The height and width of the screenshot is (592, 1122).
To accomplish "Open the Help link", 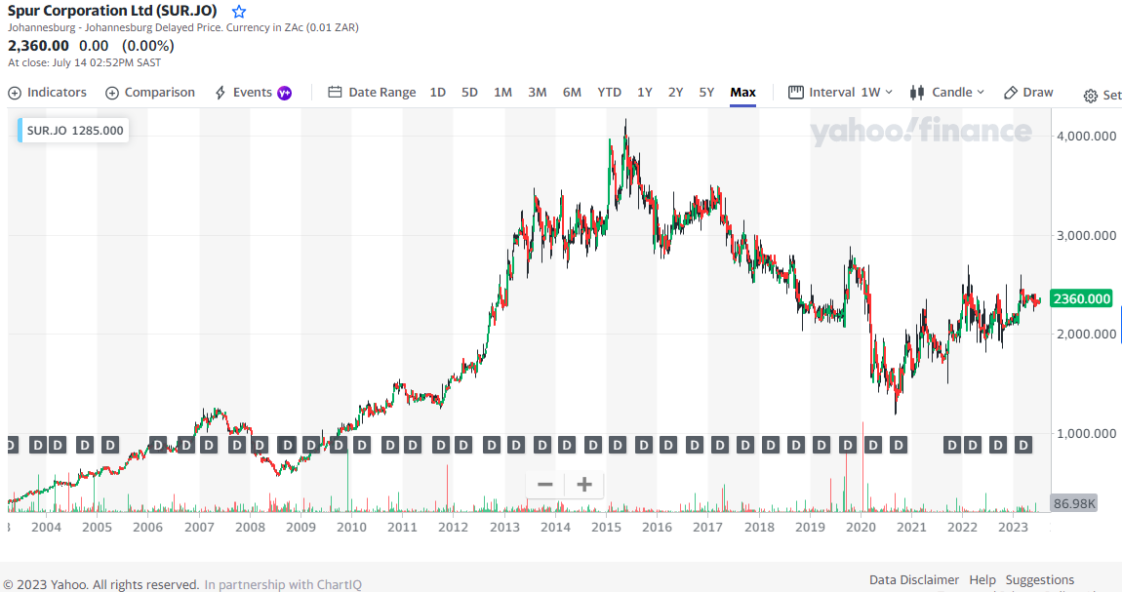I will (982, 580).
